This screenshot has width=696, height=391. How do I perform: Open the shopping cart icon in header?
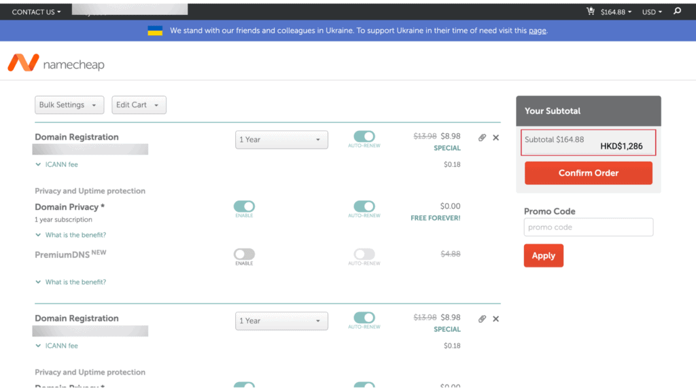pos(591,11)
